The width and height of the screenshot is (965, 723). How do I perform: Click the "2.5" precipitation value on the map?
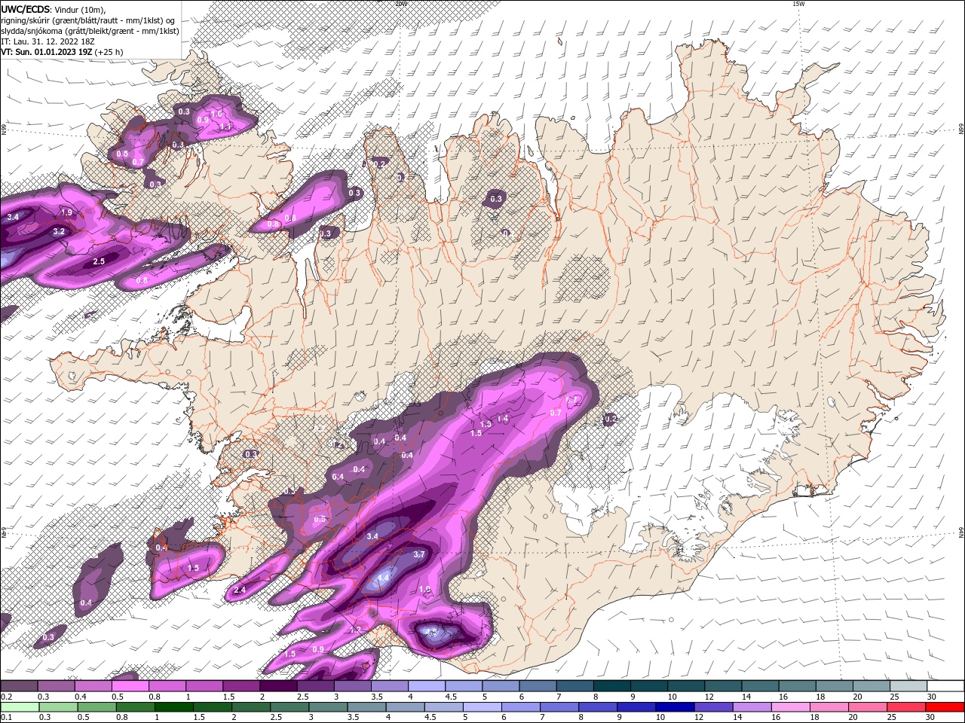tap(99, 261)
